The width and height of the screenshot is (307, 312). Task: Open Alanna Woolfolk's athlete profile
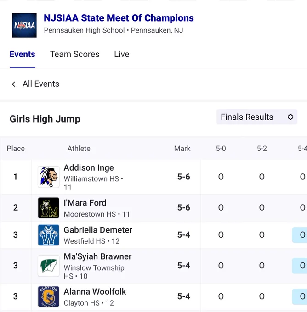[x=95, y=292]
